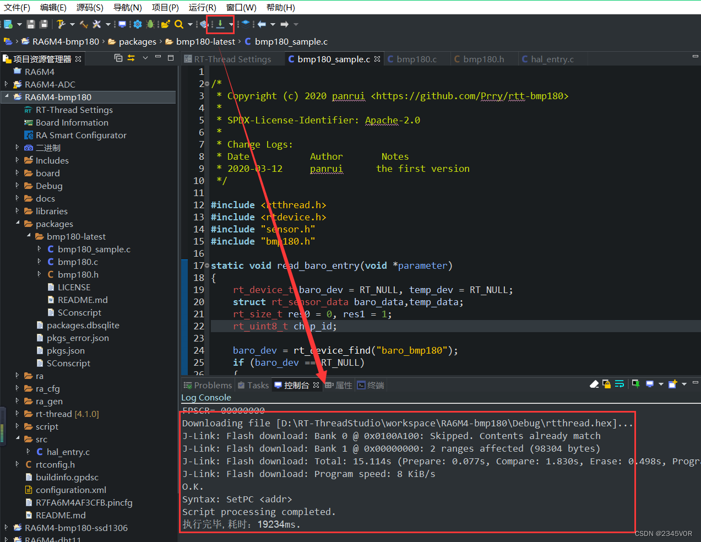Click the save all icon
Viewport: 701px width, 542px height.
pos(44,24)
